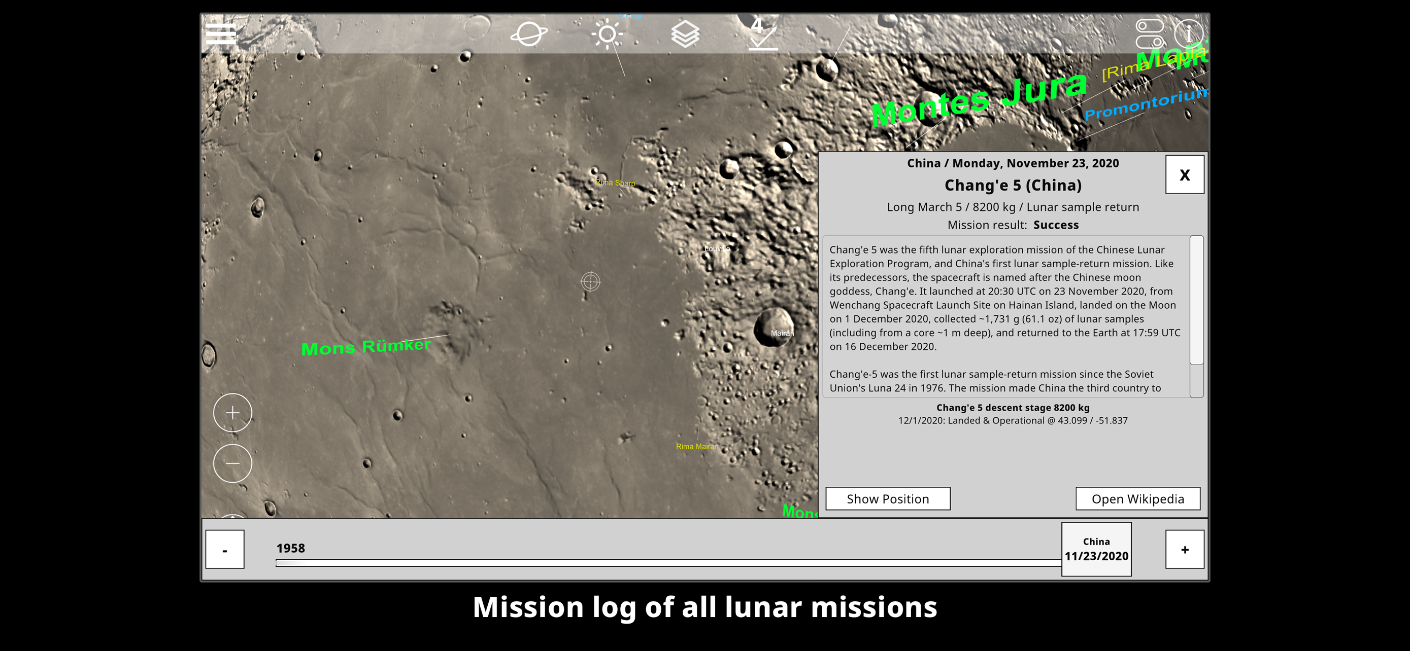The width and height of the screenshot is (1410, 651).
Task: Open the sun lighting settings icon
Action: point(607,34)
